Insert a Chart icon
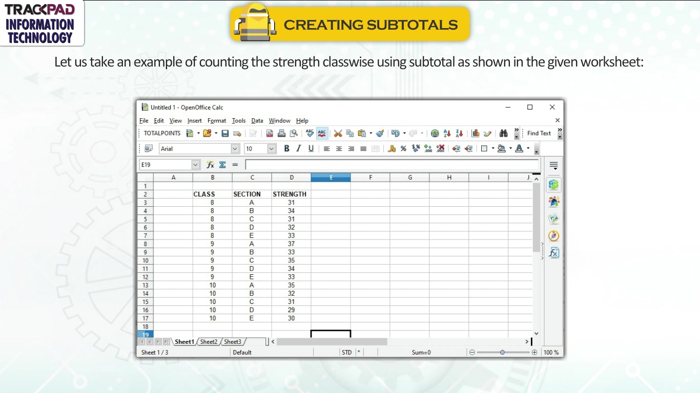This screenshot has width=700, height=393. (x=476, y=133)
